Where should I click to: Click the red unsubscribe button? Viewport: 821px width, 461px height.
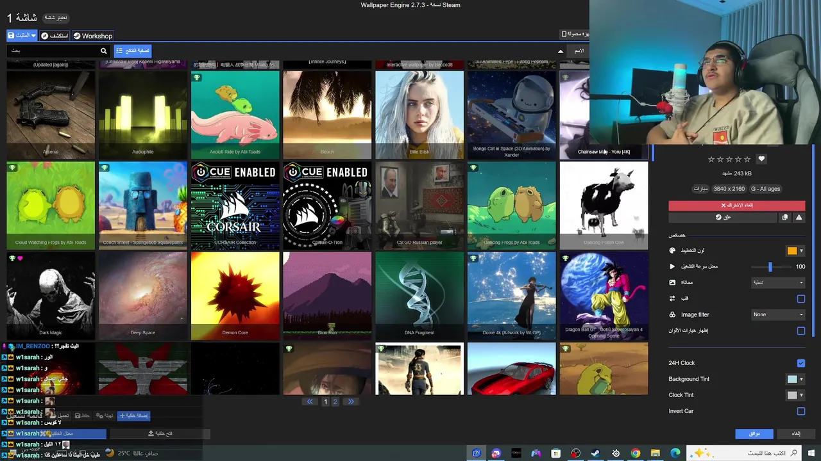[736, 206]
